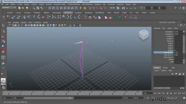Pick the Rotate tool sphere icon
The width and height of the screenshot is (186, 104).
coord(3,47)
